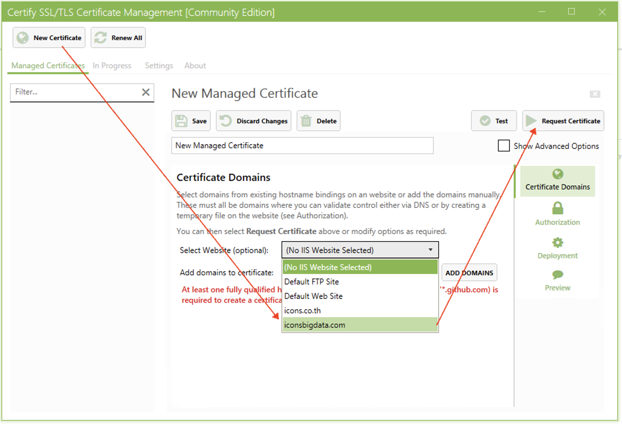Collapse the Select Website dropdown arrow
The width and height of the screenshot is (622, 426).
430,250
